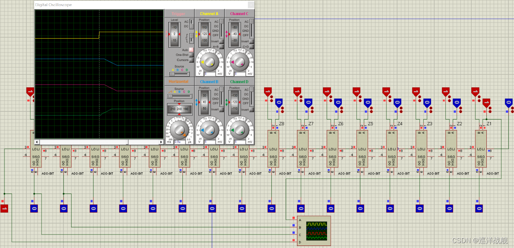Select the Z3 ADD-BIT component body

pyautogui.click(x=422, y=148)
